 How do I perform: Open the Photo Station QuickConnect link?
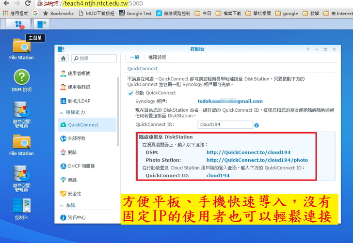pos(257,160)
